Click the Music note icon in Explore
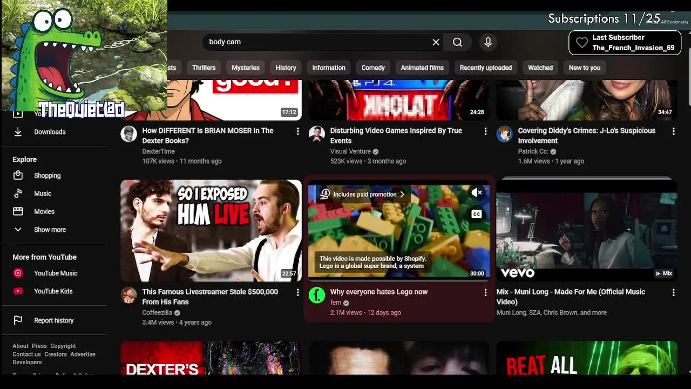This screenshot has height=389, width=691. pyautogui.click(x=18, y=193)
